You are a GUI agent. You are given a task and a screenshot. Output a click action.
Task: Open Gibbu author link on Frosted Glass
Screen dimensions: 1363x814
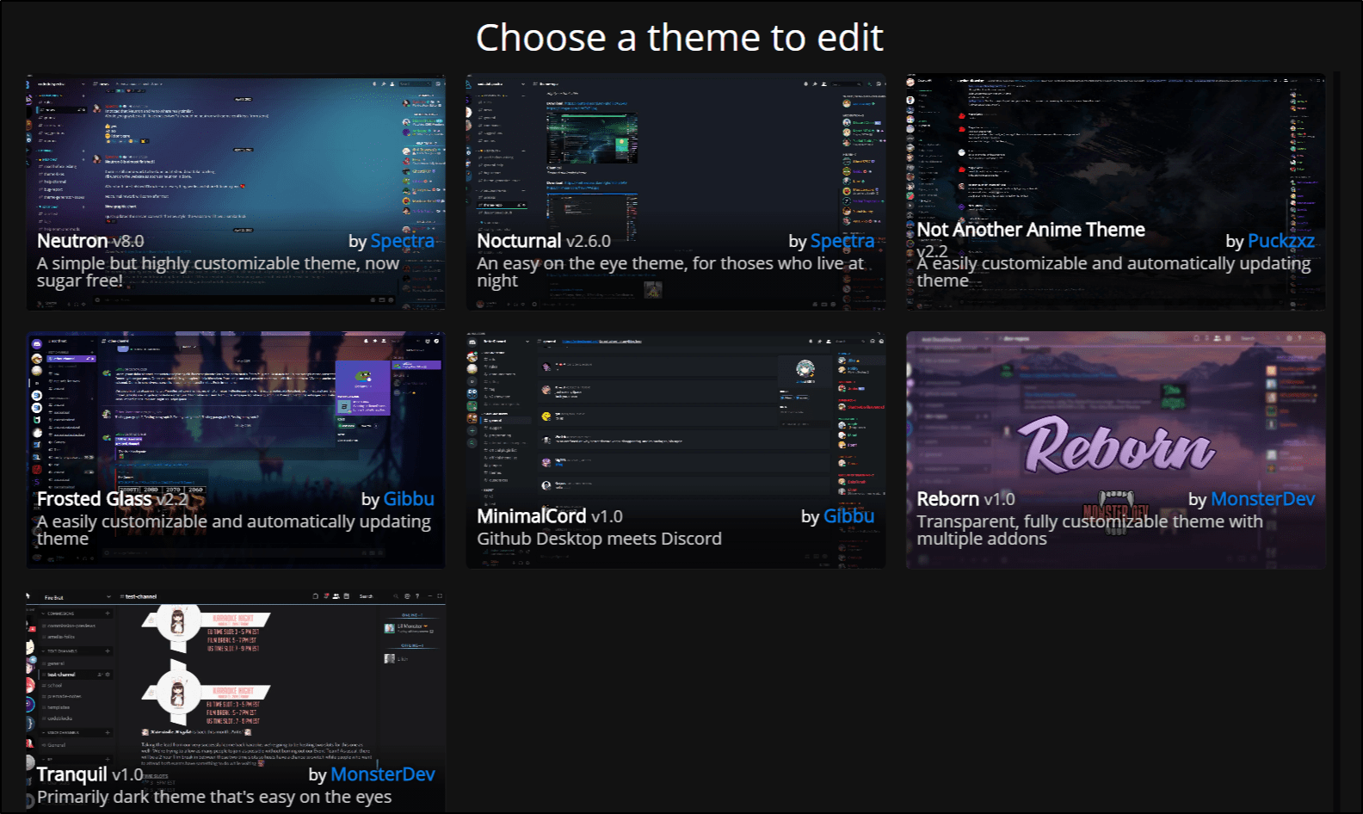(x=408, y=499)
